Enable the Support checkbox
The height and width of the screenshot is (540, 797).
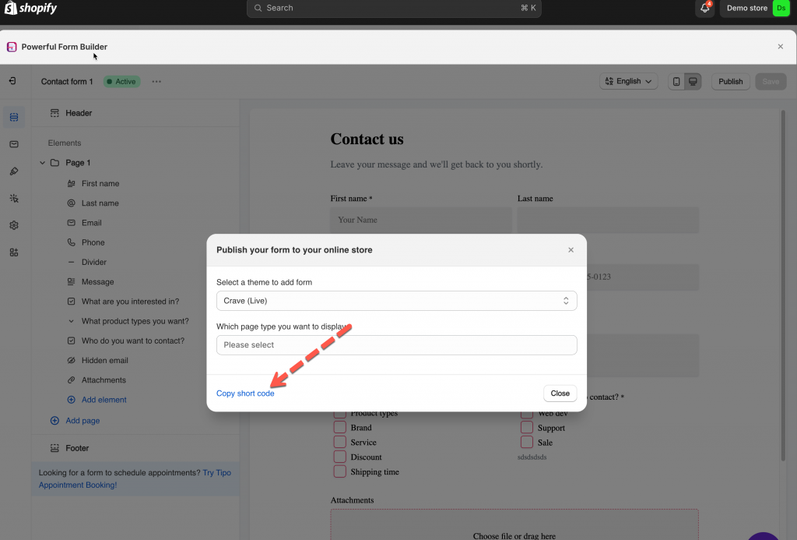tap(527, 428)
